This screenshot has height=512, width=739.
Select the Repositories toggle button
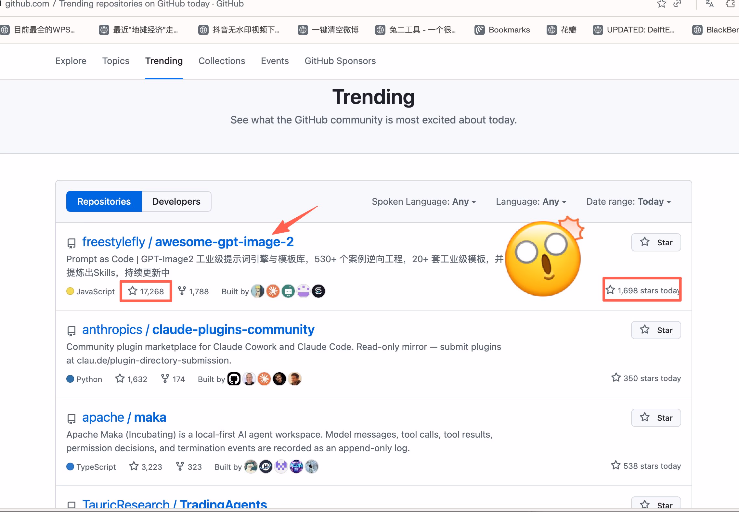click(x=104, y=201)
